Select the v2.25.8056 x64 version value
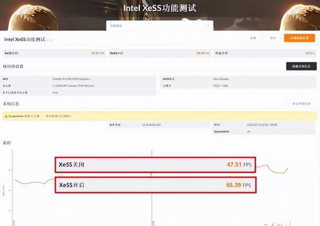This screenshot has width=320, height=226. click(x=152, y=125)
